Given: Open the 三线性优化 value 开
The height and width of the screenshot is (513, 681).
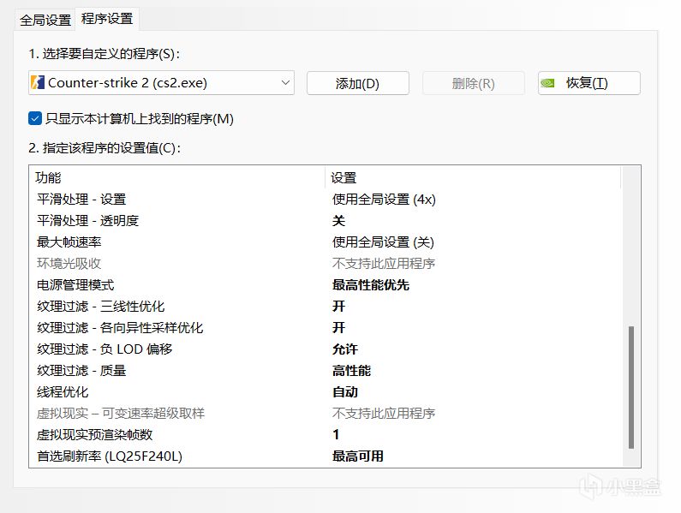Looking at the screenshot, I should tap(338, 307).
